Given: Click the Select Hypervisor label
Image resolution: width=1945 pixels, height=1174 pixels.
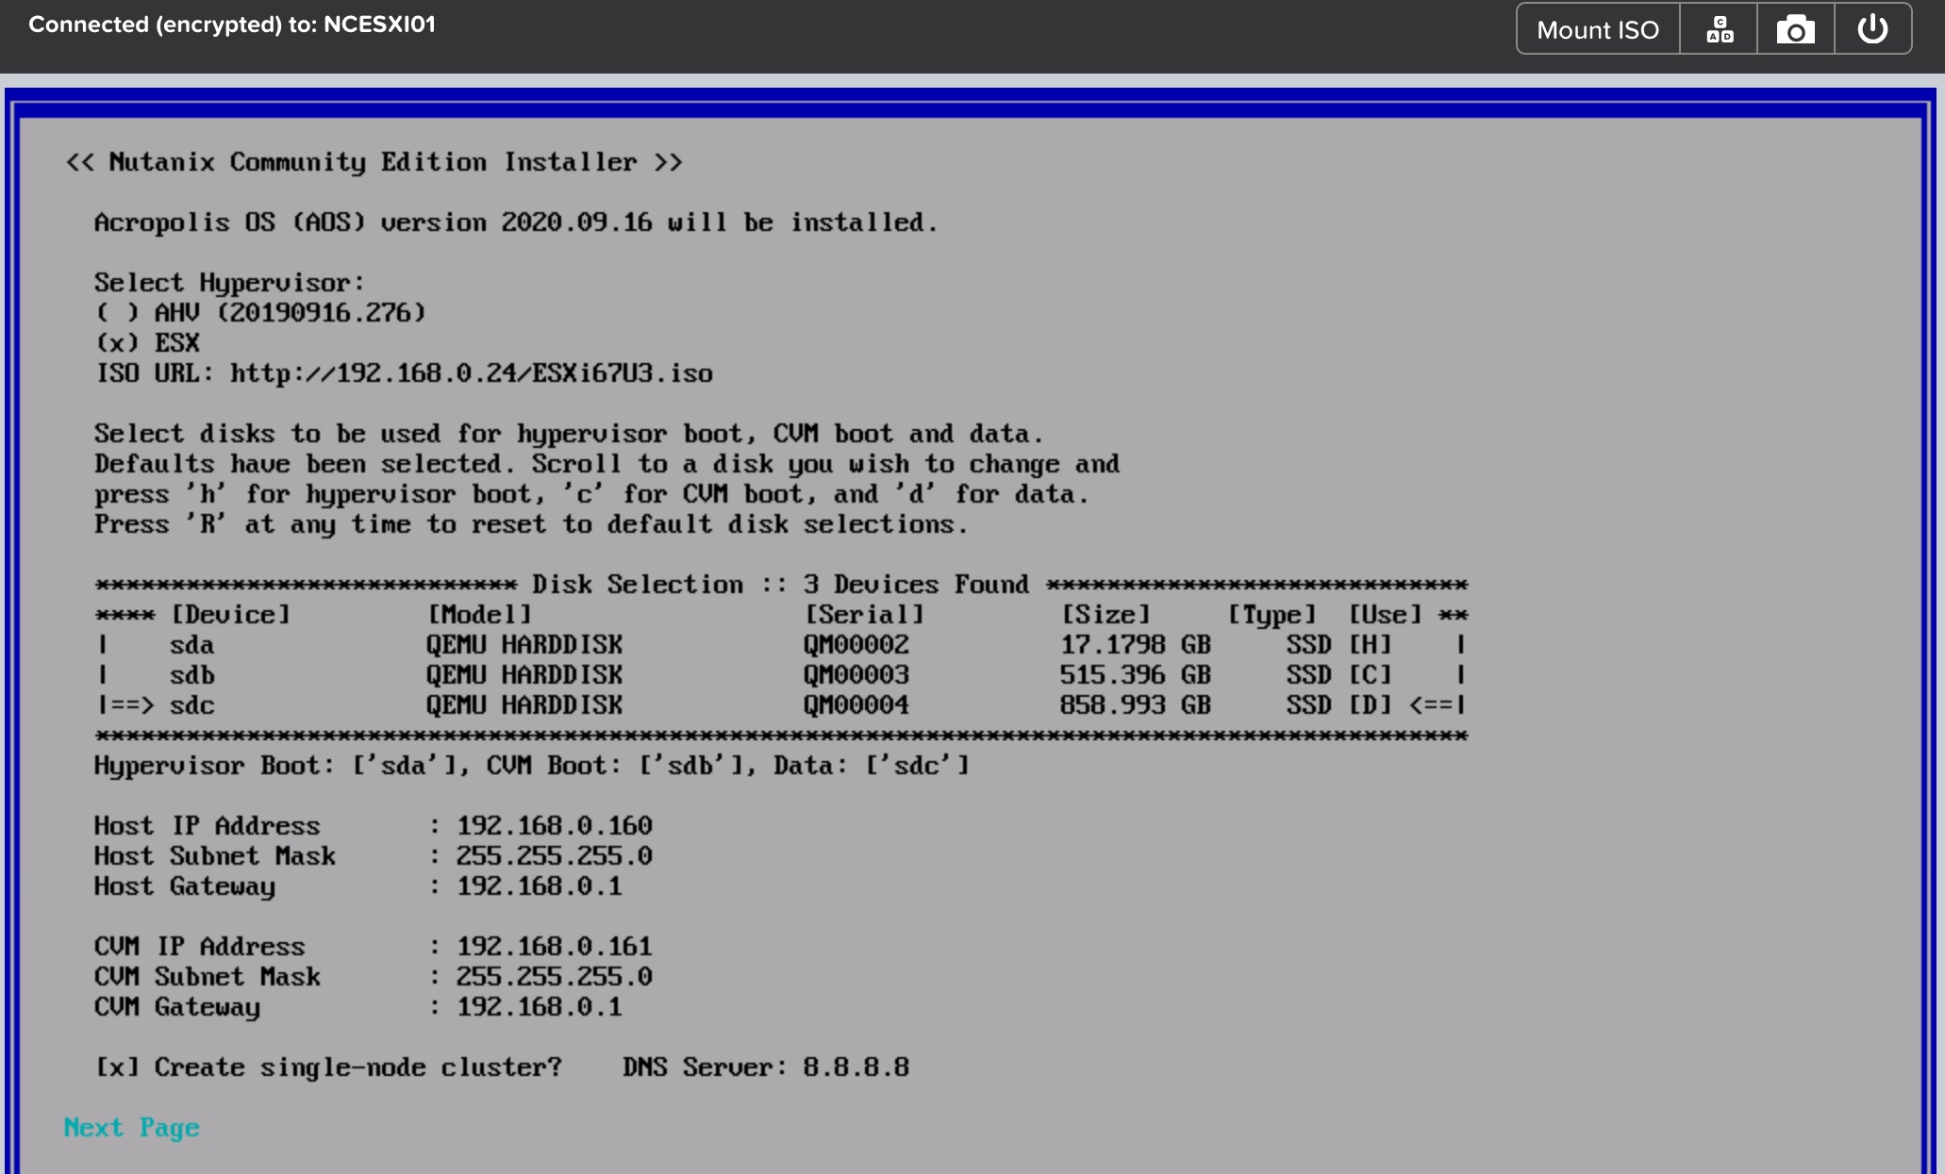Looking at the screenshot, I should click(x=229, y=283).
